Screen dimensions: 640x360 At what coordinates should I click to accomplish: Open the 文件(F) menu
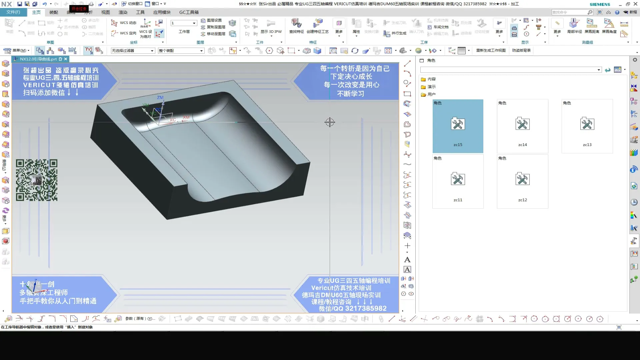pos(13,12)
